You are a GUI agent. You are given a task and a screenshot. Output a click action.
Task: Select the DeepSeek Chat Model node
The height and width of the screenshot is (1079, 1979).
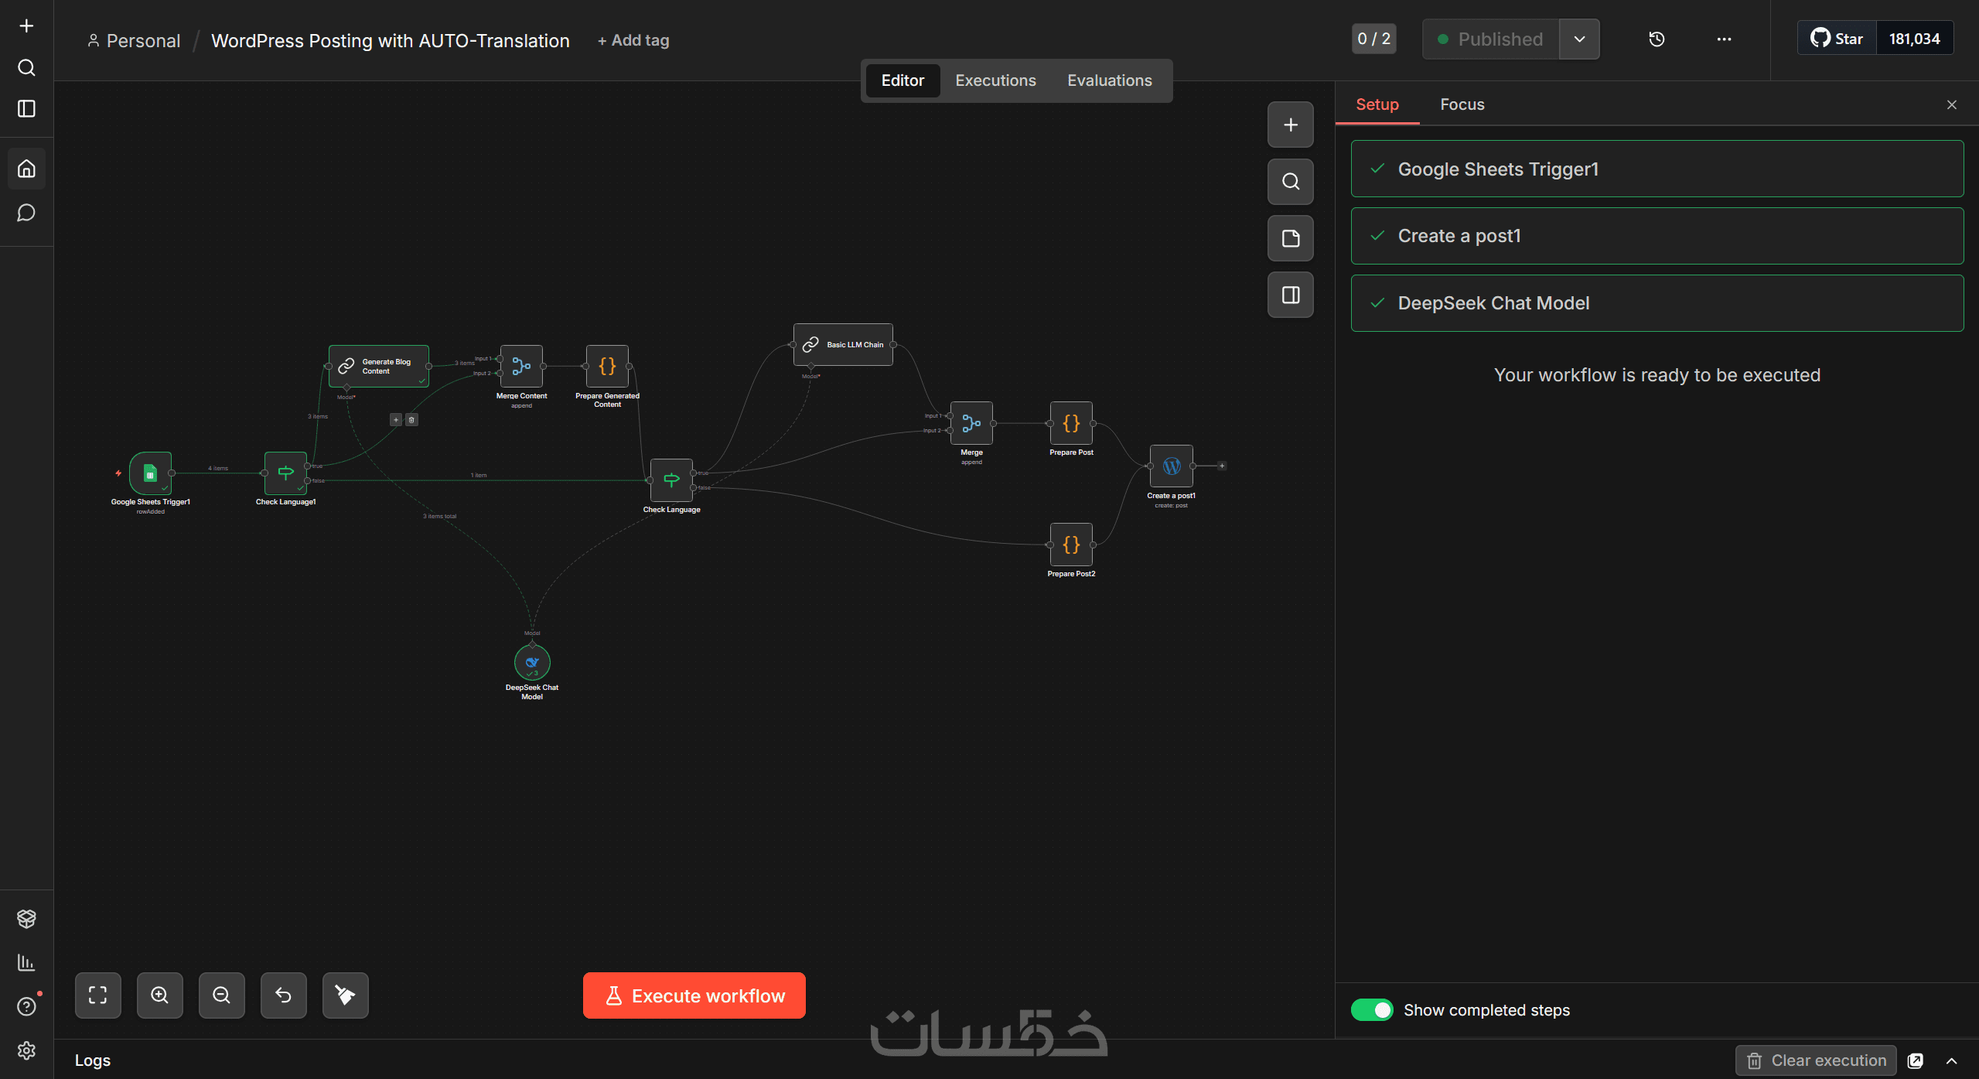(532, 662)
